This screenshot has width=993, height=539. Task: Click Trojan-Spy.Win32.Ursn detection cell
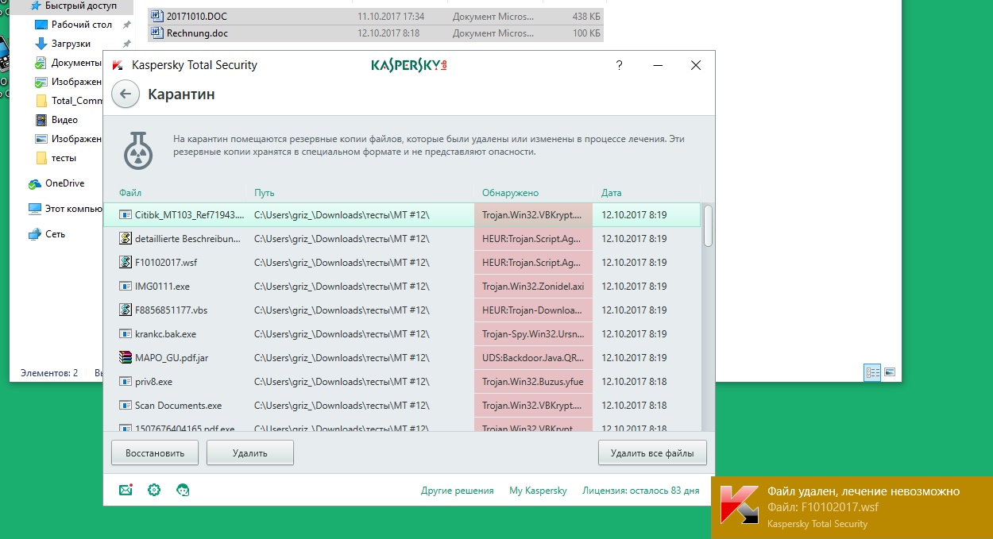pos(533,333)
